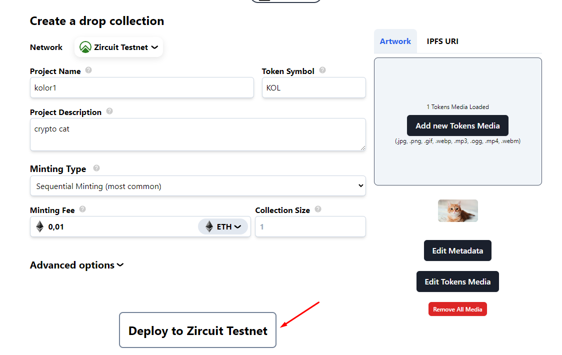Select the cat image thumbnail
This screenshot has width=562, height=355.
click(457, 211)
